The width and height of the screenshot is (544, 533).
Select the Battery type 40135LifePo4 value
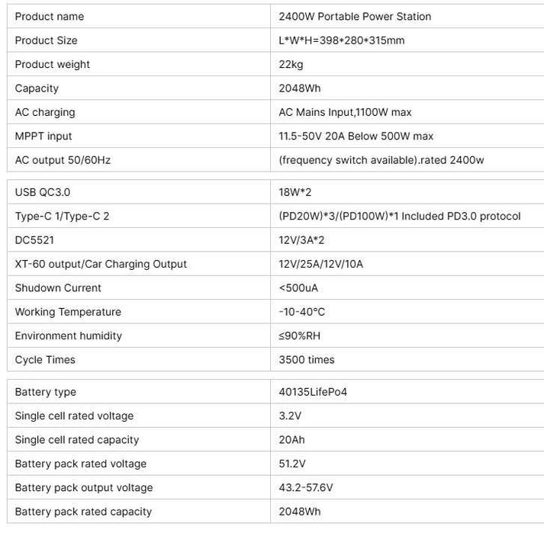(313, 392)
